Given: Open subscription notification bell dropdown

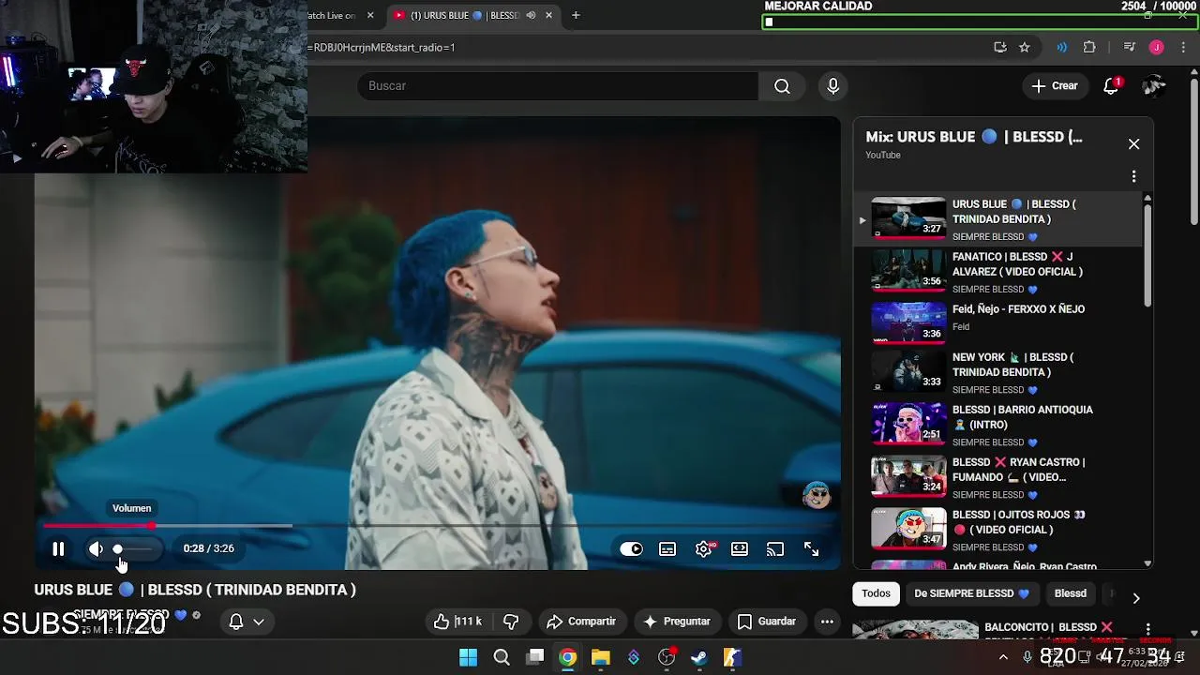Looking at the screenshot, I should 247,622.
